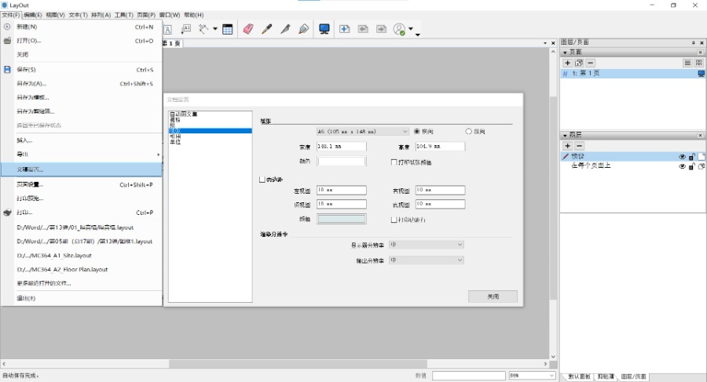
Task: Choose 打开(O)... from File menu
Action: (x=82, y=41)
